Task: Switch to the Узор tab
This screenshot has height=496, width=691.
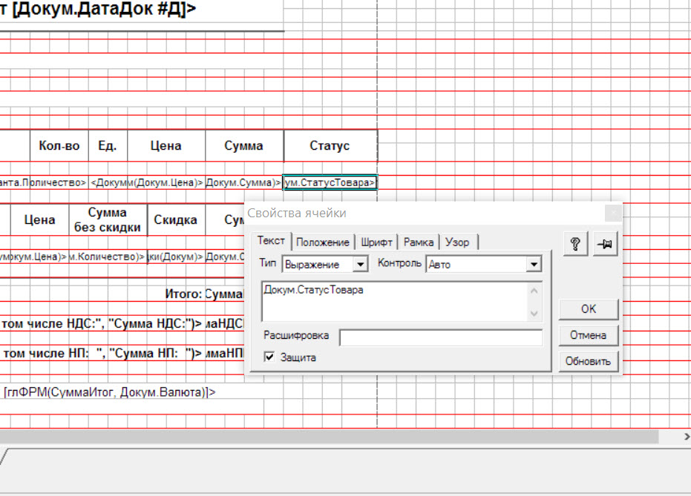Action: click(457, 242)
